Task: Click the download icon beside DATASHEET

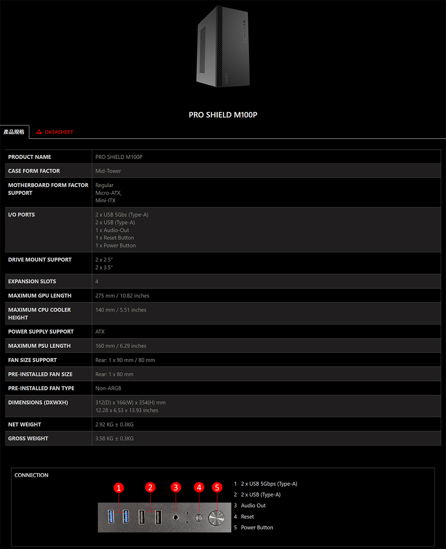Action: (39, 132)
